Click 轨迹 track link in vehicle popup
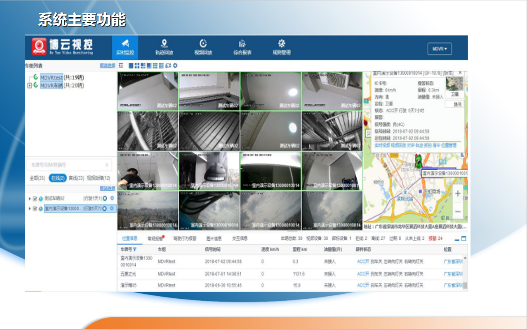Screen dimensions: 527x330 tap(419, 145)
